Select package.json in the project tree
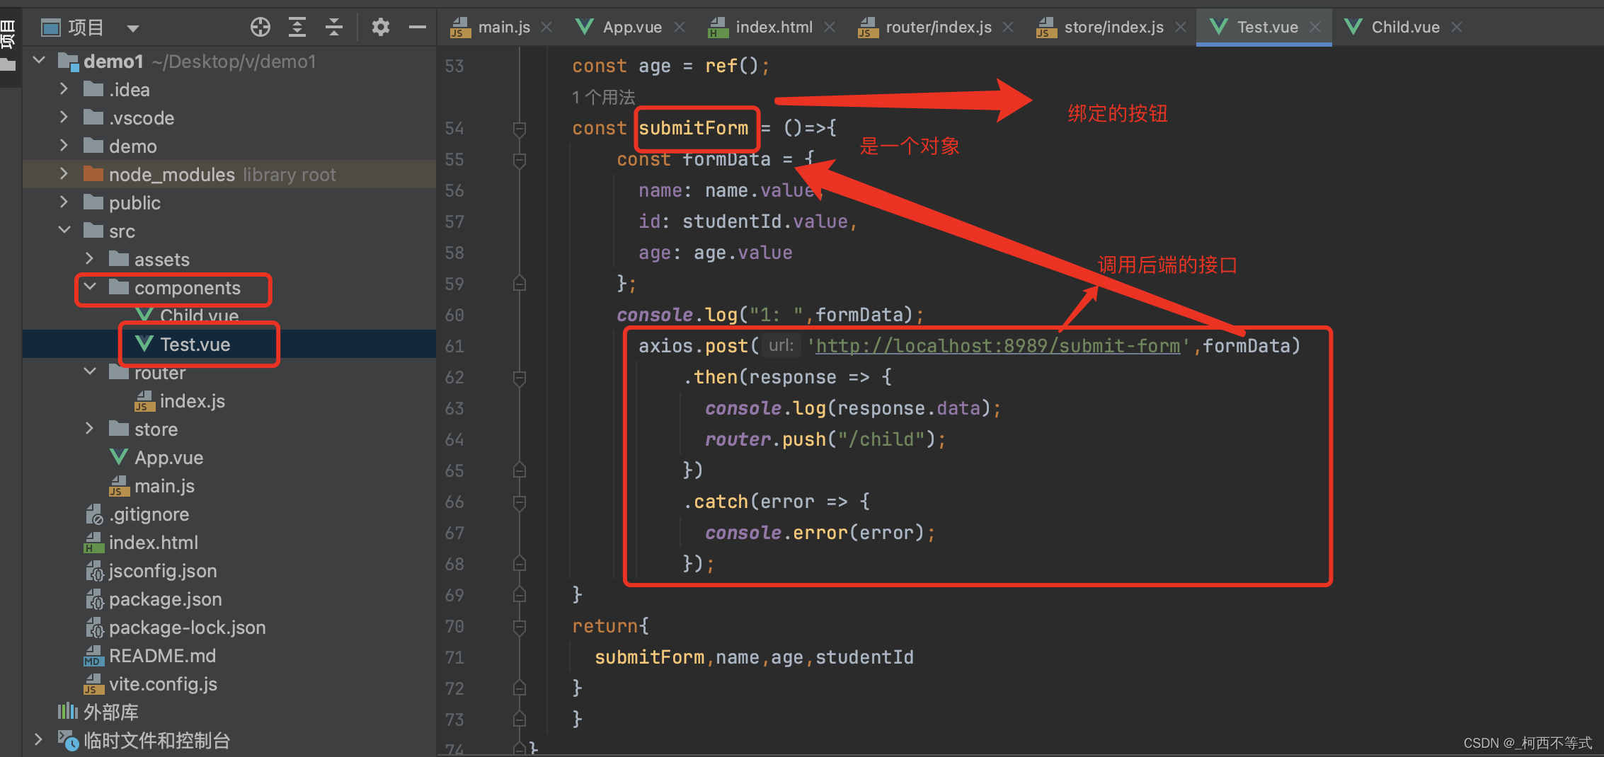 click(x=165, y=599)
